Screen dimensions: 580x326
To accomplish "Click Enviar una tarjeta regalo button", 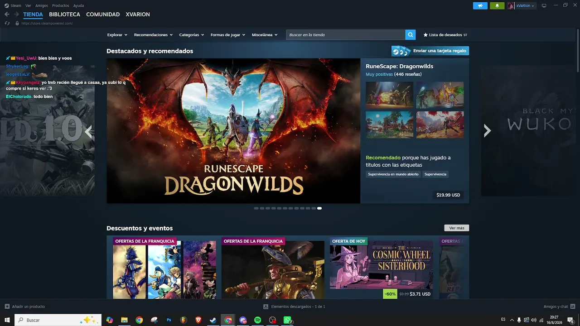I will coord(430,51).
